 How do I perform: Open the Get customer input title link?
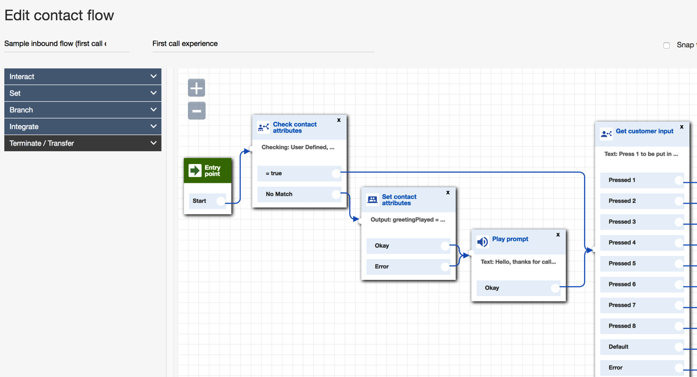click(x=644, y=131)
